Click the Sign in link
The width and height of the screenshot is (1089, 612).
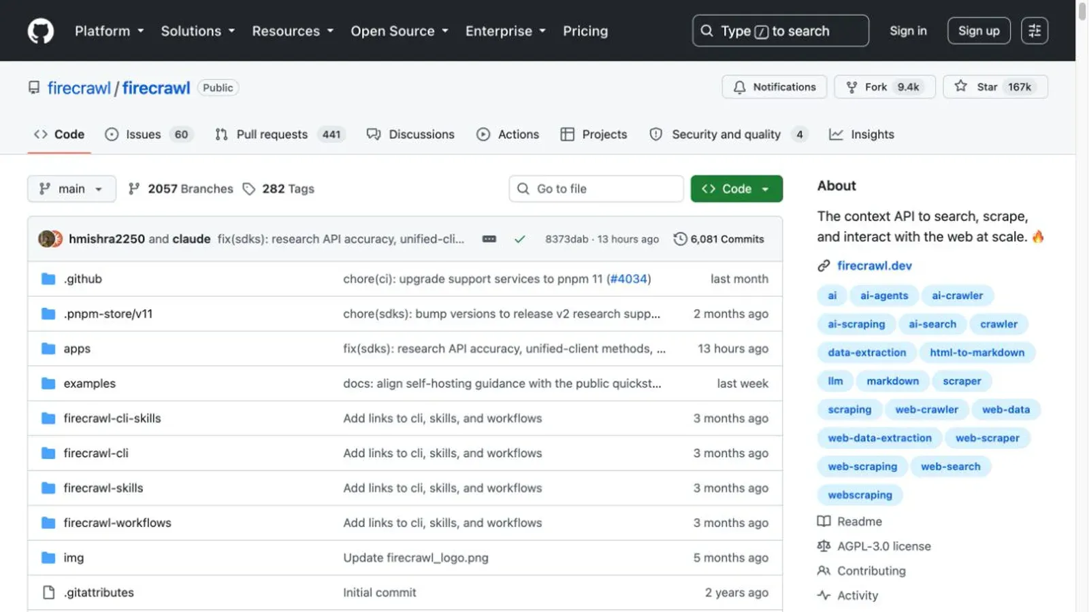908,31
